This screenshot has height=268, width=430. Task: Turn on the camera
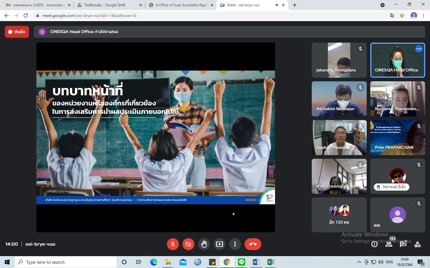(x=188, y=244)
